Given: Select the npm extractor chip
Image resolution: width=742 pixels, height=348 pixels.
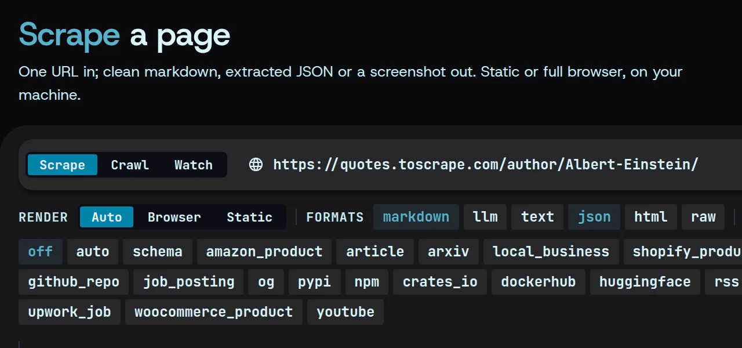Looking at the screenshot, I should pos(367,282).
